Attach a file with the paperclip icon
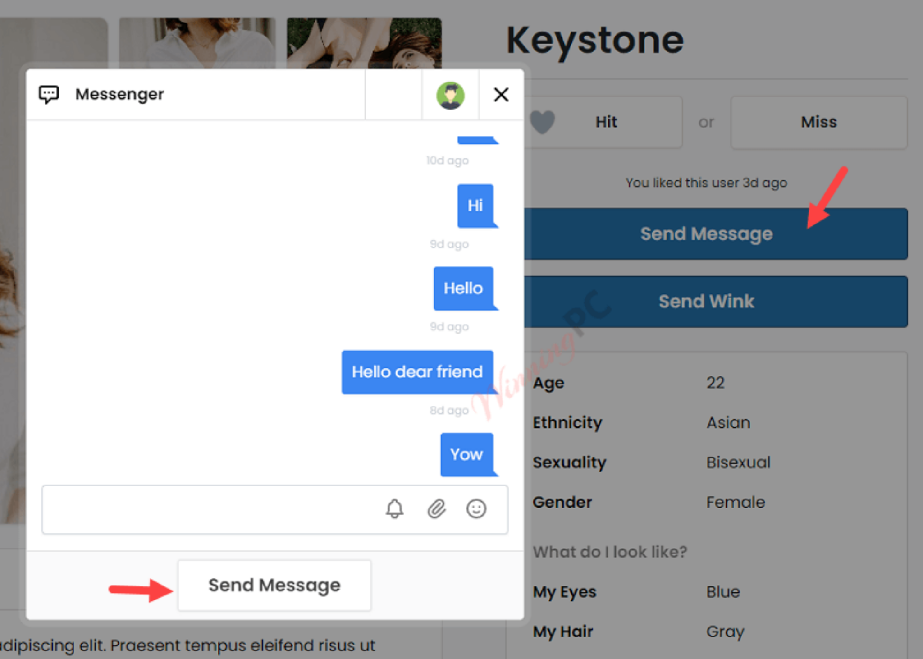 [x=436, y=509]
